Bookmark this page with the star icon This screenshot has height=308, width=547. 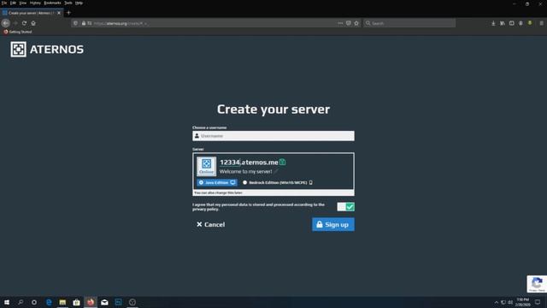pos(356,23)
